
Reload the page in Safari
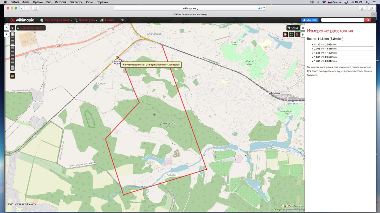[264, 8]
